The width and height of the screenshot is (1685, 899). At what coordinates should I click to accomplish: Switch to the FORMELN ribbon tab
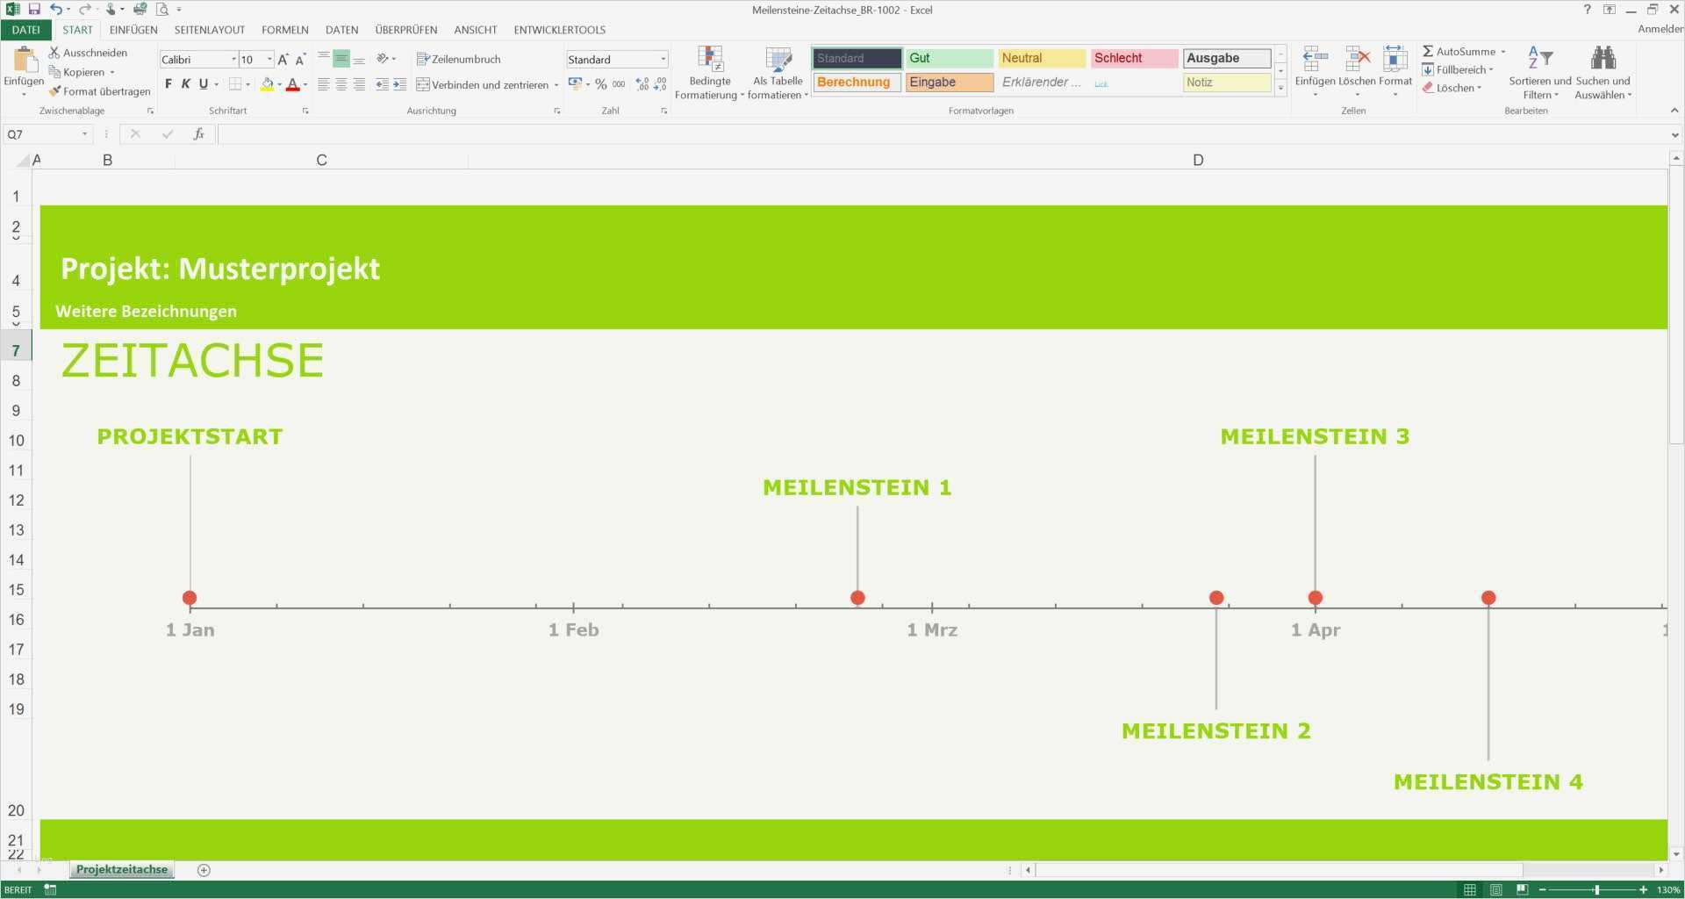coord(284,29)
